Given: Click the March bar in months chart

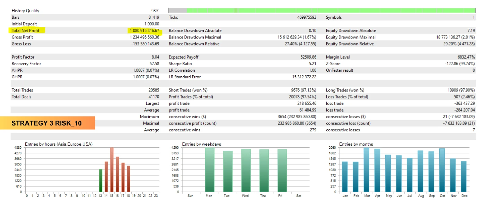Looking at the screenshot, I should point(366,170).
